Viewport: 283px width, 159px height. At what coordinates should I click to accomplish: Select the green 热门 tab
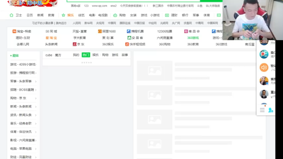pyautogui.click(x=86, y=55)
